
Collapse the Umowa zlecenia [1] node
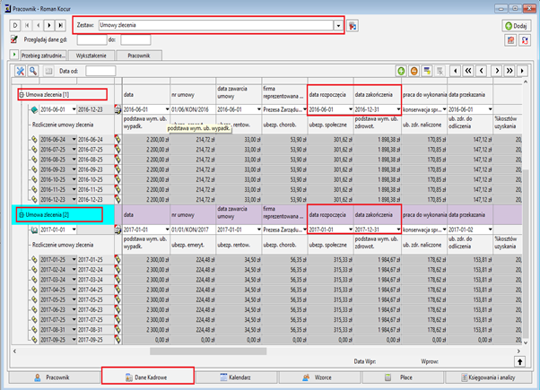pos(22,95)
